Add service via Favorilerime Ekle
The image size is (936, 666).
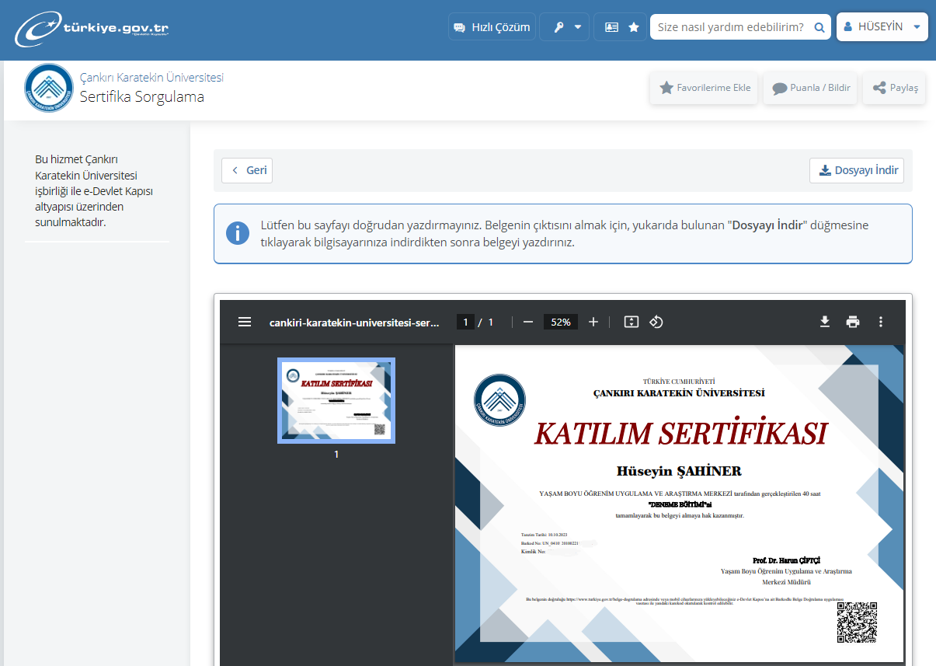704,88
